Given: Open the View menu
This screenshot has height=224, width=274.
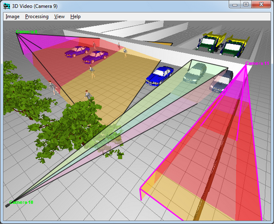Looking at the screenshot, I should pos(59,16).
